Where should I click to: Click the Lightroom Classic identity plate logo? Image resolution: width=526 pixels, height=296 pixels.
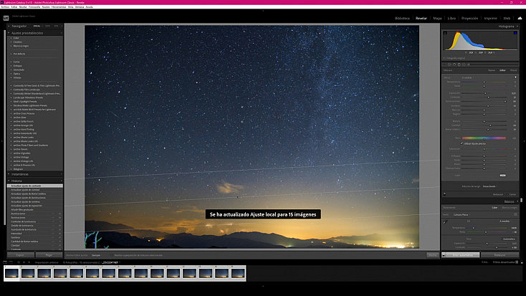6,18
